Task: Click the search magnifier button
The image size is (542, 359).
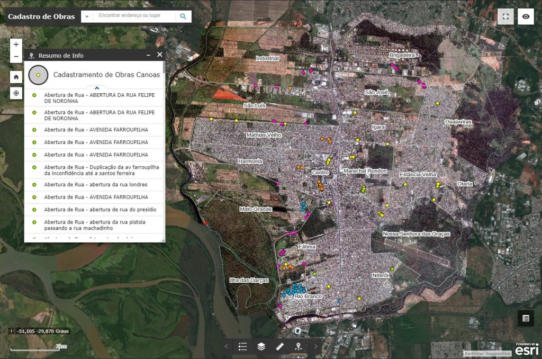Action: [x=183, y=16]
